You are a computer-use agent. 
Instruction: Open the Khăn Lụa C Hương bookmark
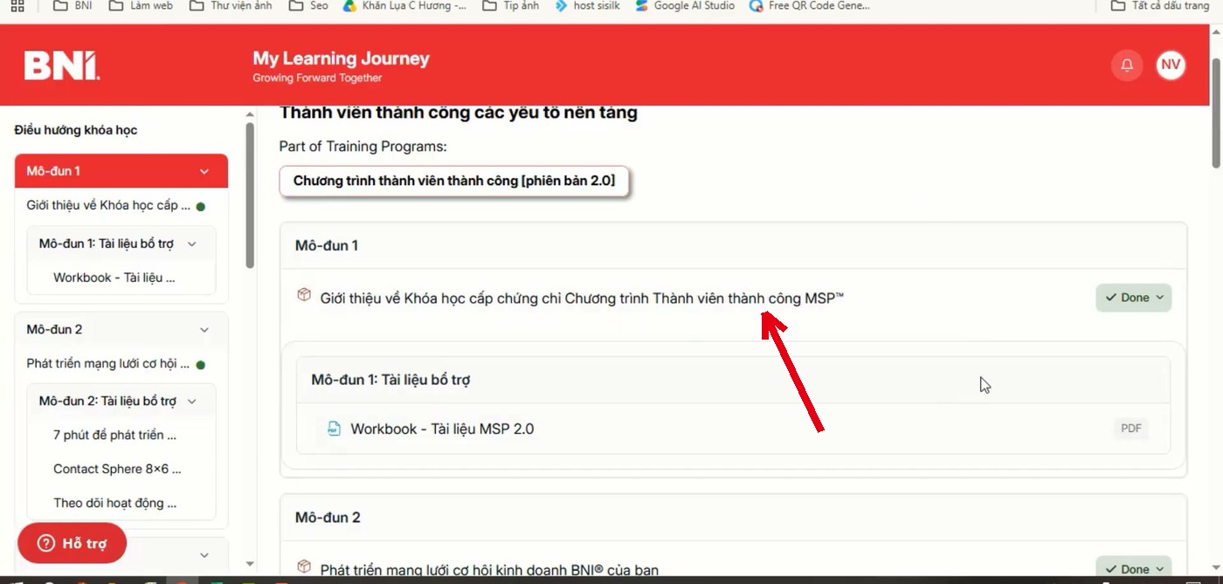(x=404, y=5)
